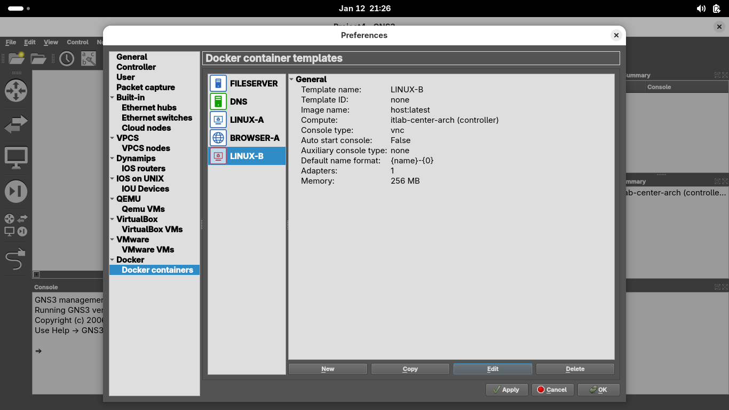Viewport: 729px width, 410px height.
Task: Open the View menu
Action: pos(51,42)
